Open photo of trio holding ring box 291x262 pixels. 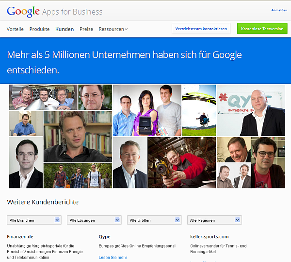point(147,110)
